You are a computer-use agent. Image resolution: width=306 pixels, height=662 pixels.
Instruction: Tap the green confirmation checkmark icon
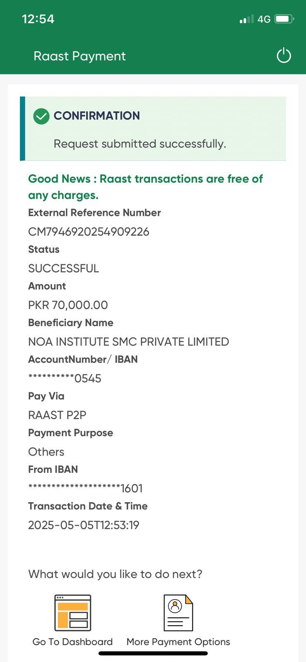click(x=41, y=116)
